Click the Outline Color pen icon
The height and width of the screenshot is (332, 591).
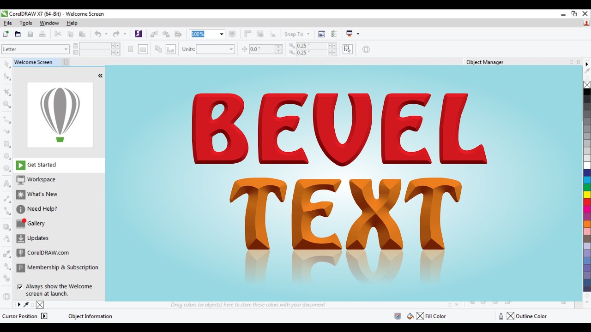(x=501, y=316)
